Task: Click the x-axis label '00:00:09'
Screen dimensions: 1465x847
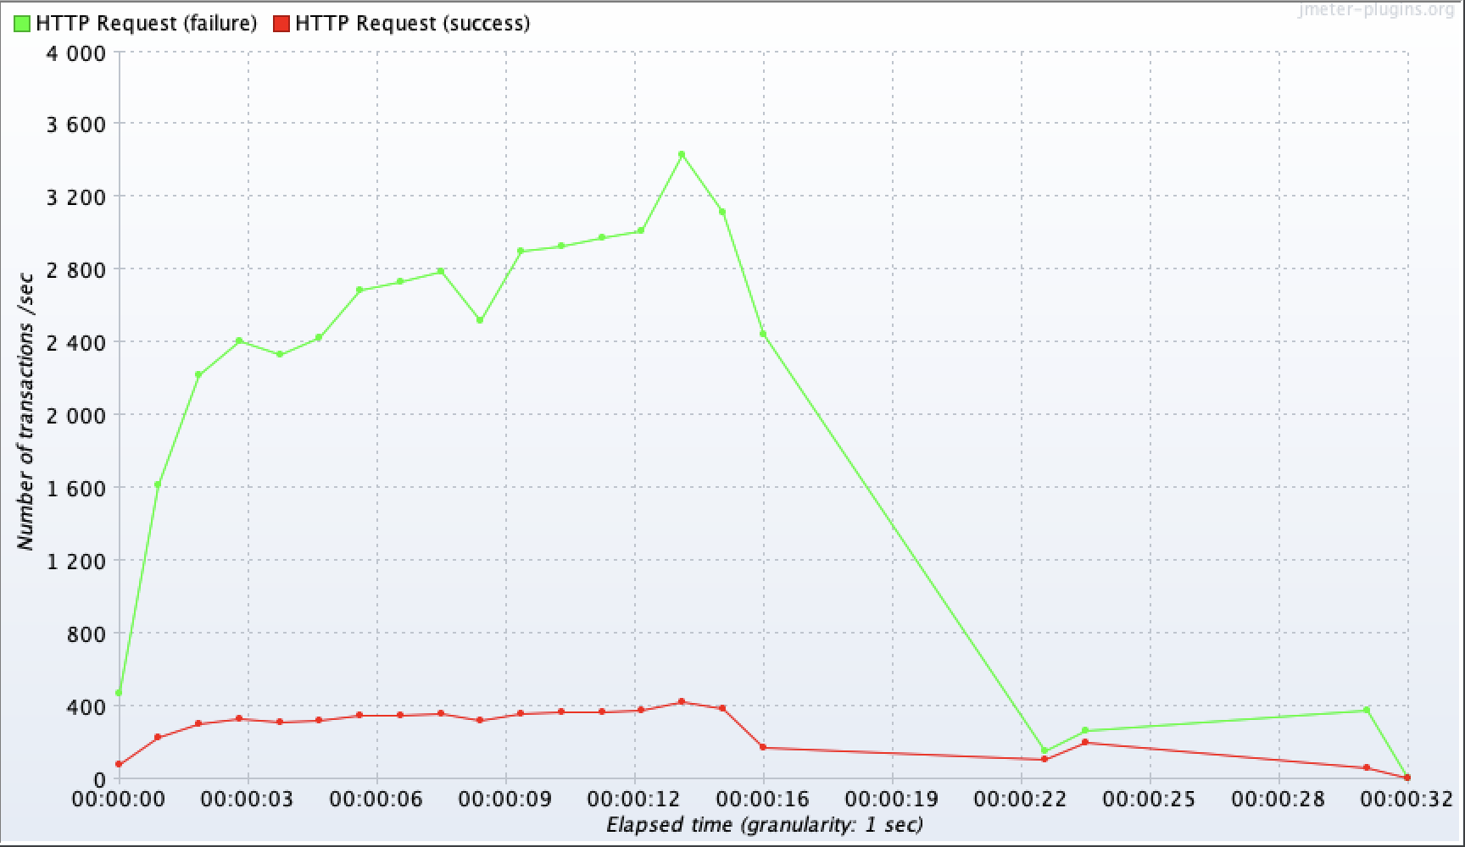Action: pyautogui.click(x=505, y=800)
